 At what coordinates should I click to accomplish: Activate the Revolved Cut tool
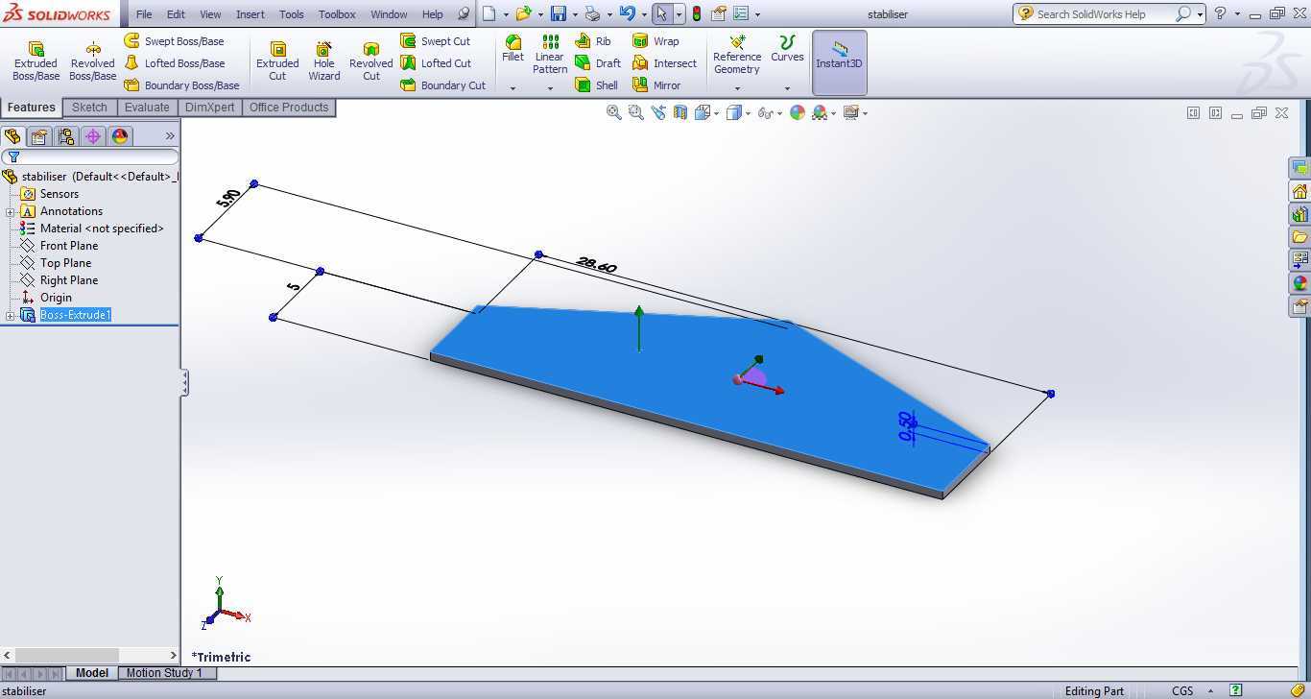coord(370,60)
